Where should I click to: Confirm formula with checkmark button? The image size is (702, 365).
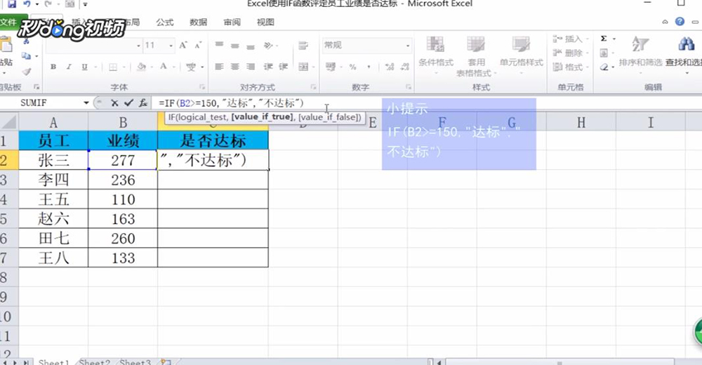point(129,103)
